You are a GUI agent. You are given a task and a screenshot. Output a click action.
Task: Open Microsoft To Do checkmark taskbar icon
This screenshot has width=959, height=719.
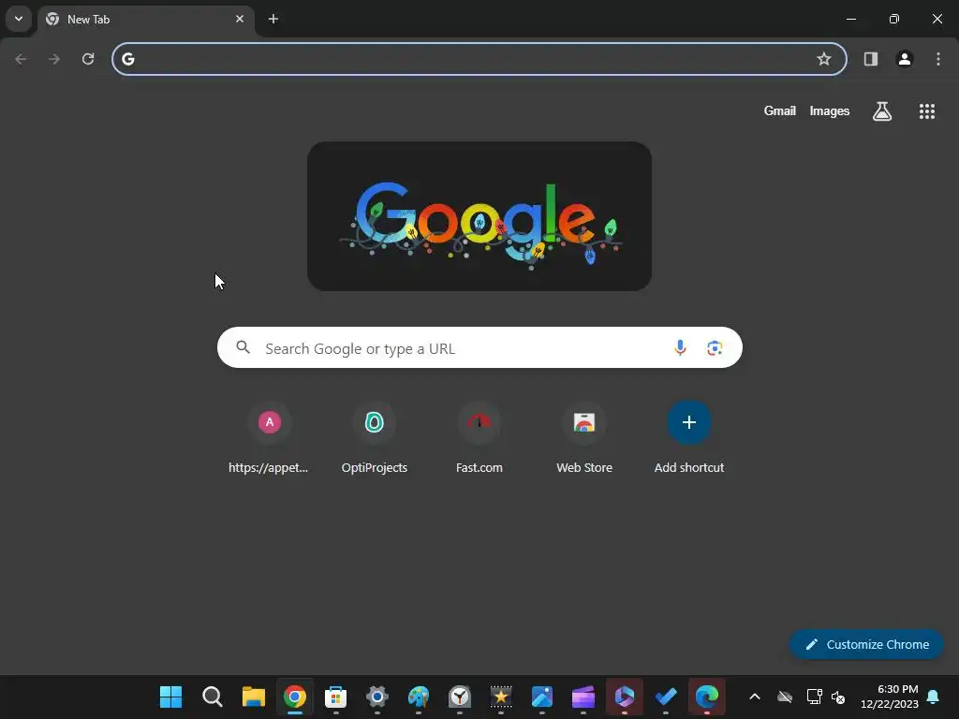click(x=666, y=697)
